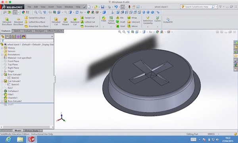Open Reference Geometry tool
Screen dimensions: 238x143
(148, 20)
